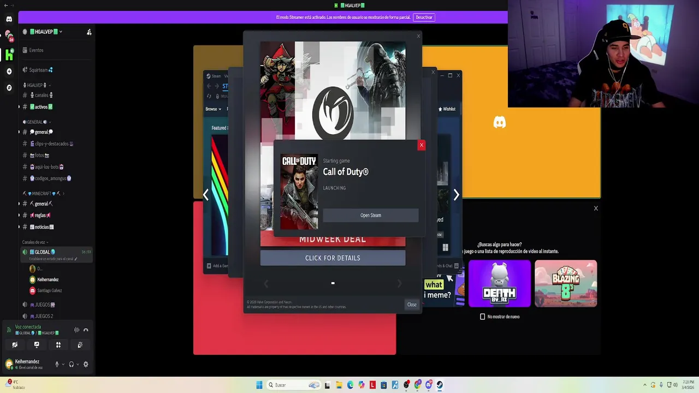The image size is (699, 393).
Task: Open the Blazing 8s activity card
Action: tap(566, 283)
